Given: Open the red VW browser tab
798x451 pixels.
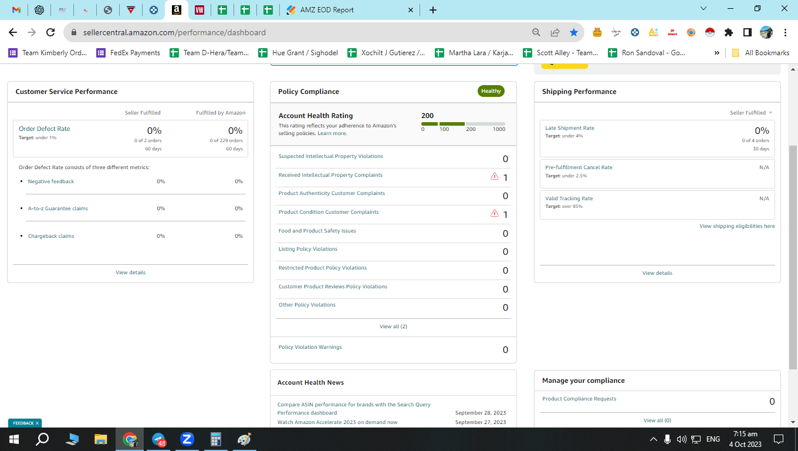Looking at the screenshot, I should pos(199,10).
